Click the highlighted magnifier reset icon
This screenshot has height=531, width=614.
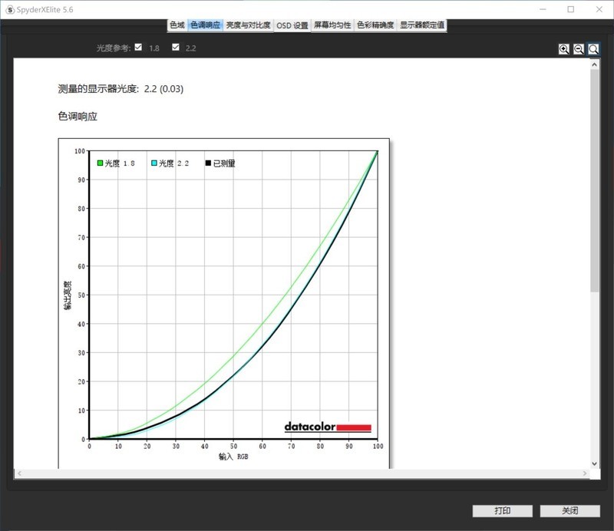(592, 48)
